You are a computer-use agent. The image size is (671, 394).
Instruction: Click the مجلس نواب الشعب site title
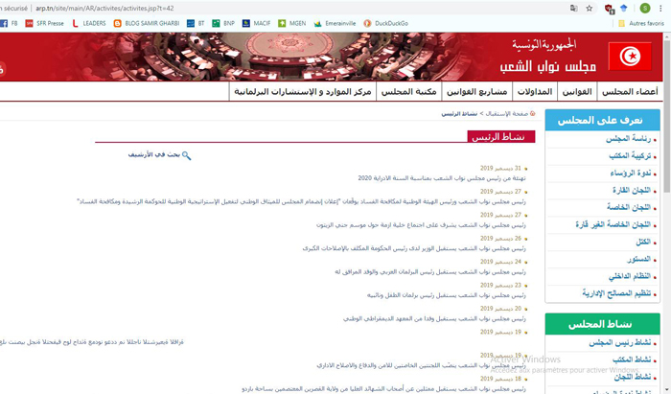tap(547, 66)
